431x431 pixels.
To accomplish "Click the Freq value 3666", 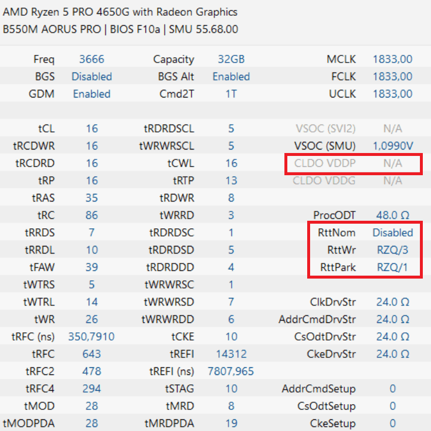I will [92, 59].
